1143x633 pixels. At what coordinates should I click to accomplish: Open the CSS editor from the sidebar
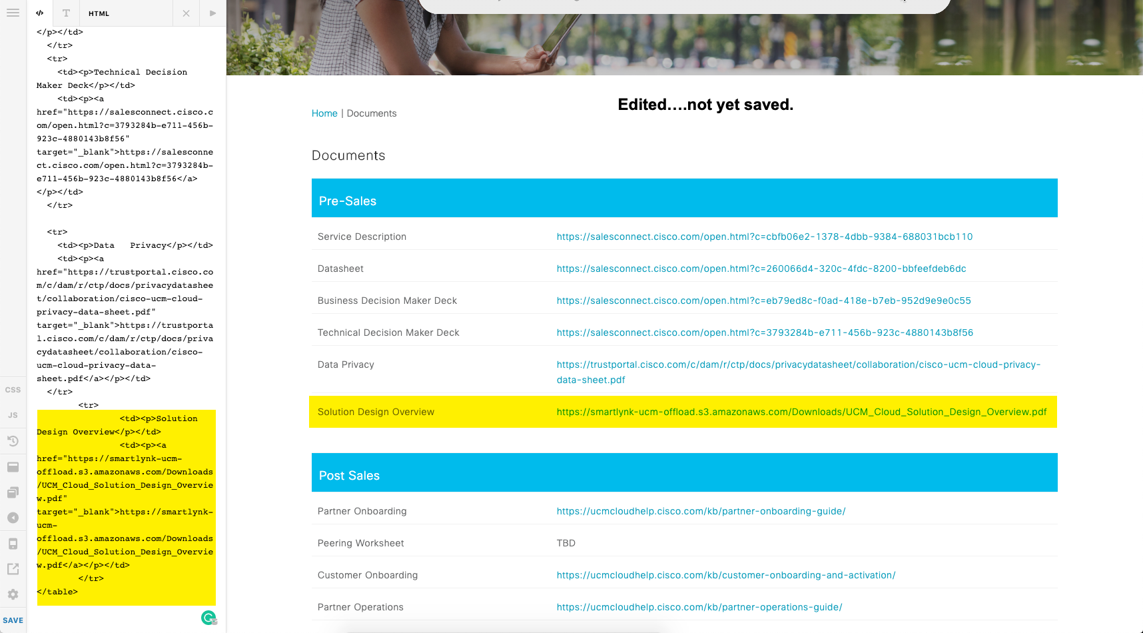pos(13,390)
